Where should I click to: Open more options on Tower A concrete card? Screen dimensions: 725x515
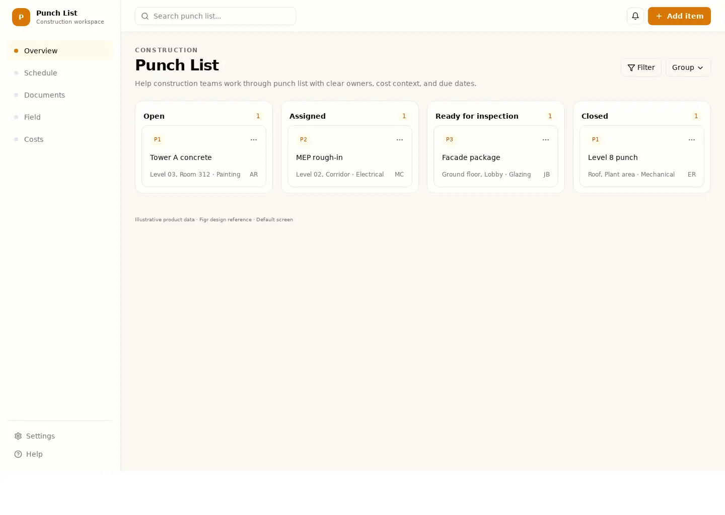(x=254, y=140)
